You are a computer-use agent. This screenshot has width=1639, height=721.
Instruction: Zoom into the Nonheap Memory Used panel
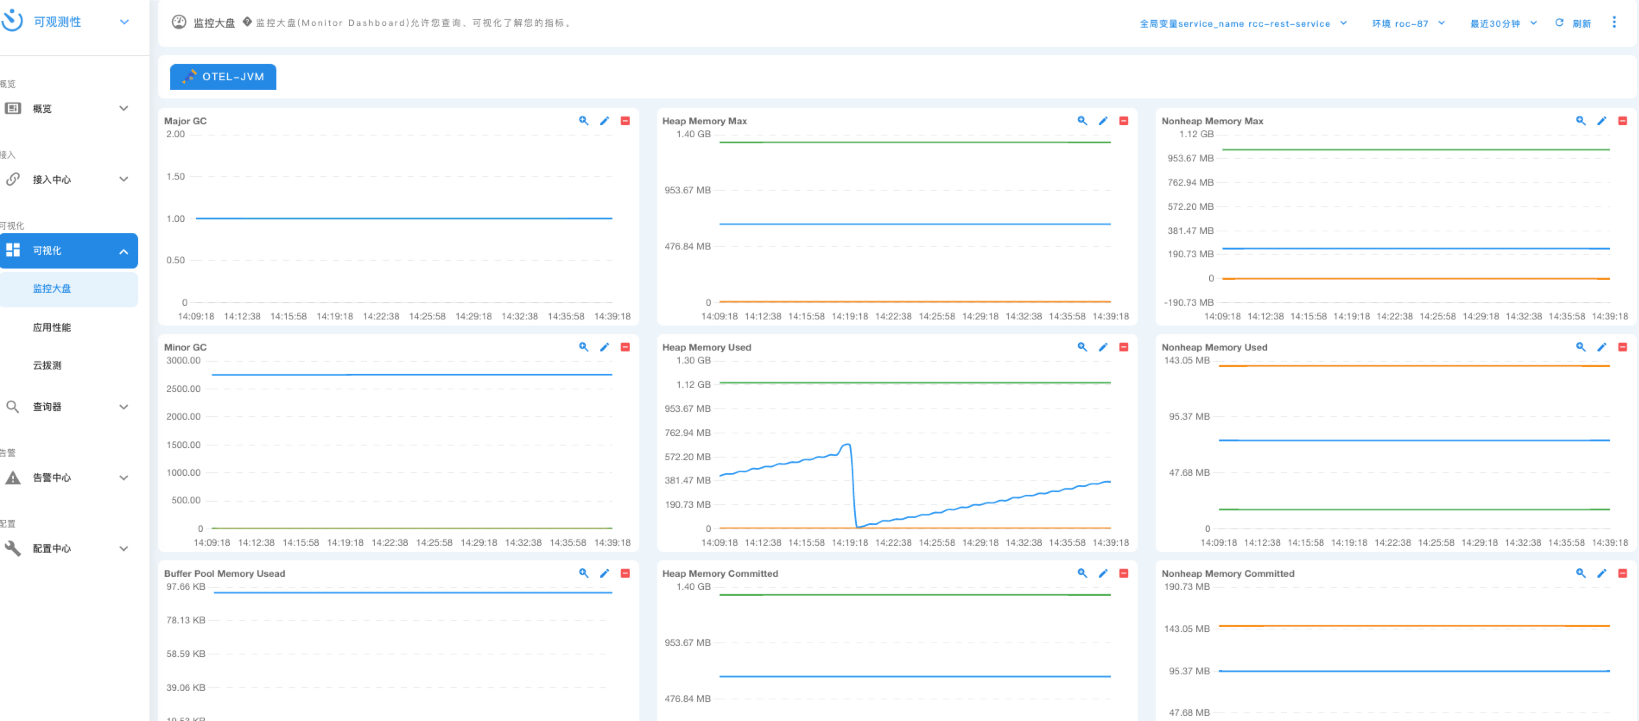click(x=1581, y=347)
